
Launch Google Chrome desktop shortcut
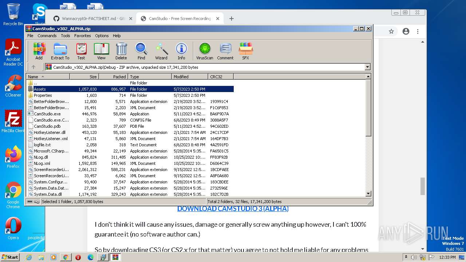tap(13, 195)
